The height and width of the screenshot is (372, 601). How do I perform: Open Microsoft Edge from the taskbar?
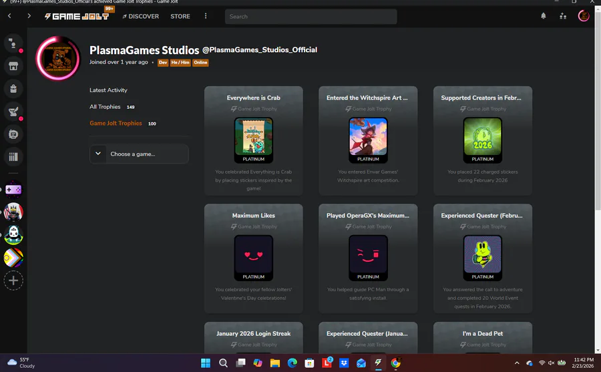[292, 363]
